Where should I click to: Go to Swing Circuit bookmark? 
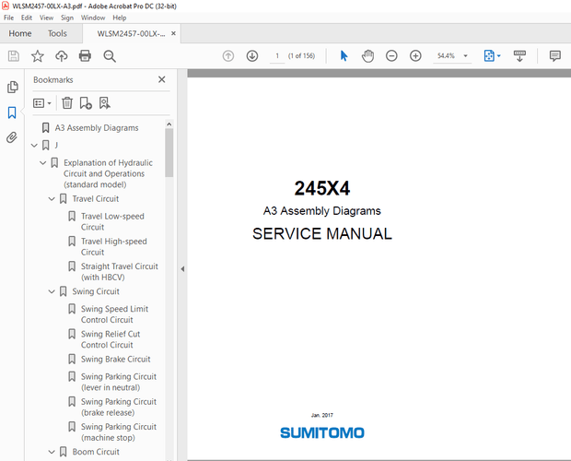point(96,291)
